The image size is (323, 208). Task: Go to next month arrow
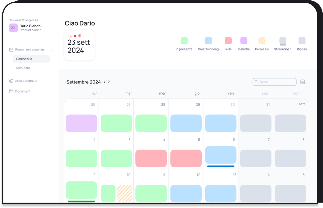(109, 82)
